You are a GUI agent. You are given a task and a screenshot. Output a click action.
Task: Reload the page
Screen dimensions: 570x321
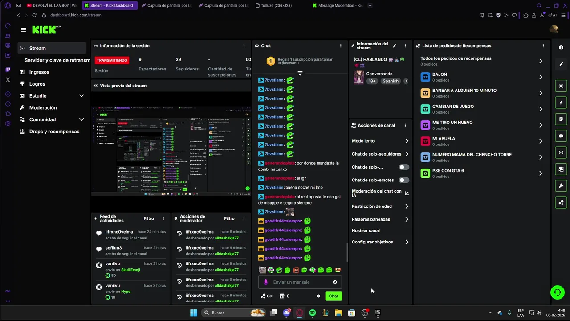tap(34, 15)
